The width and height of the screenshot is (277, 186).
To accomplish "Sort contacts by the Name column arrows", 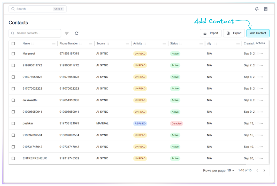I will tap(32, 44).
